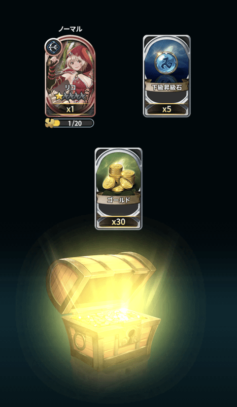Image resolution: width=237 pixels, height=407 pixels.
Task: Tap the bow class icon on Riko's card
Action: [x=53, y=46]
